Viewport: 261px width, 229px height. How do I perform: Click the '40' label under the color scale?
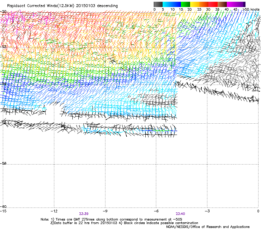[x=226, y=10]
